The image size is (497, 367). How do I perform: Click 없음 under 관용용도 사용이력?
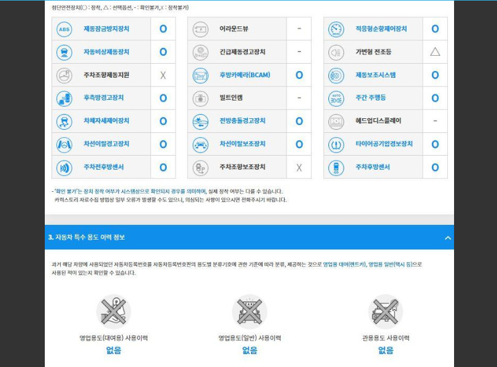[385, 350]
